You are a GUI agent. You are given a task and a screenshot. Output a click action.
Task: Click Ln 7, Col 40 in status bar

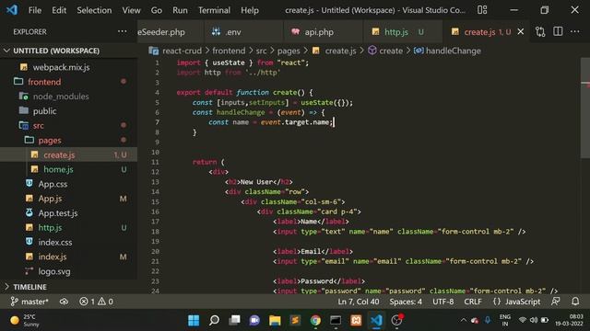click(x=359, y=302)
